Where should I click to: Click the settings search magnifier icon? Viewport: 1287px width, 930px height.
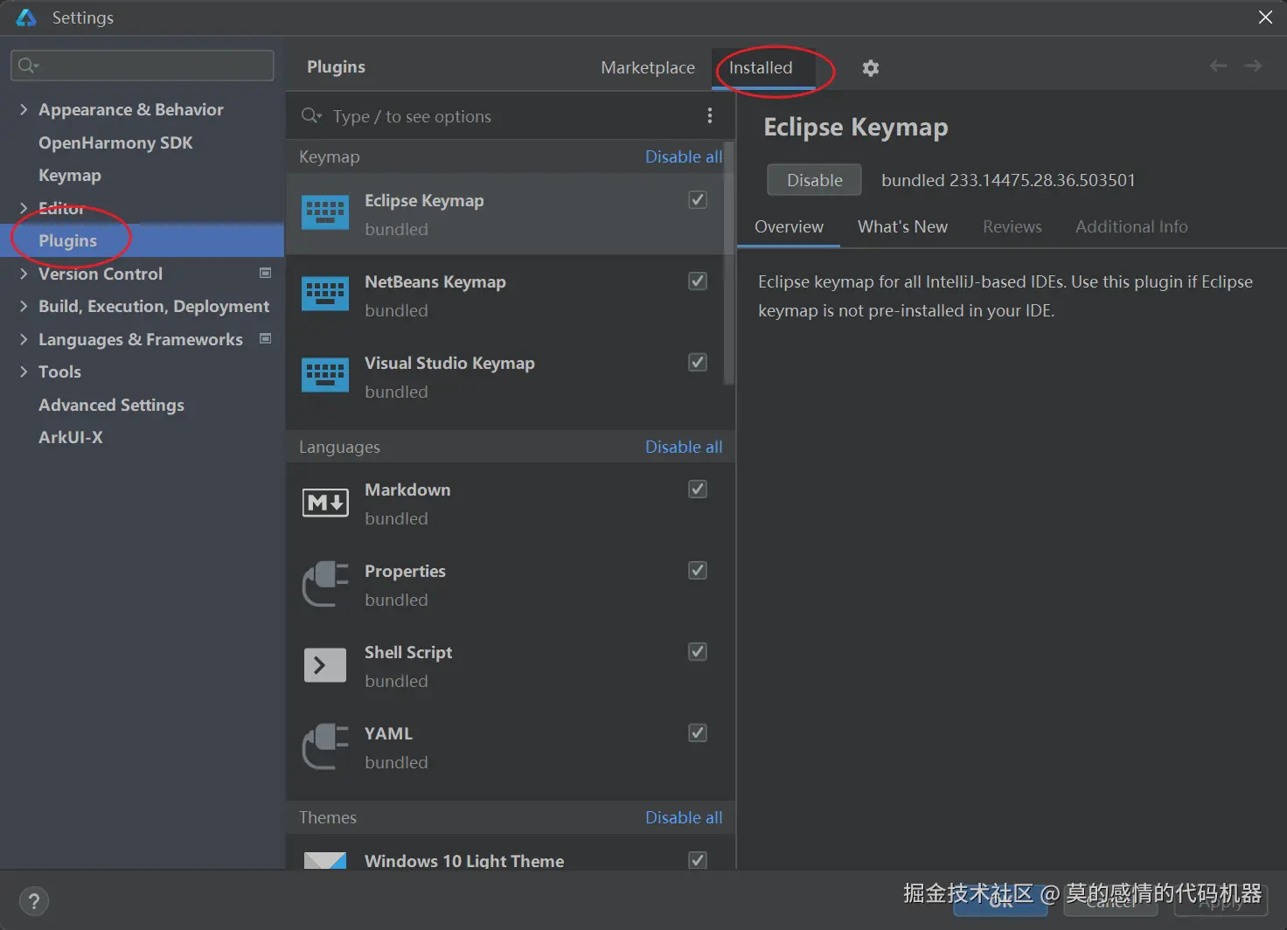pos(28,66)
